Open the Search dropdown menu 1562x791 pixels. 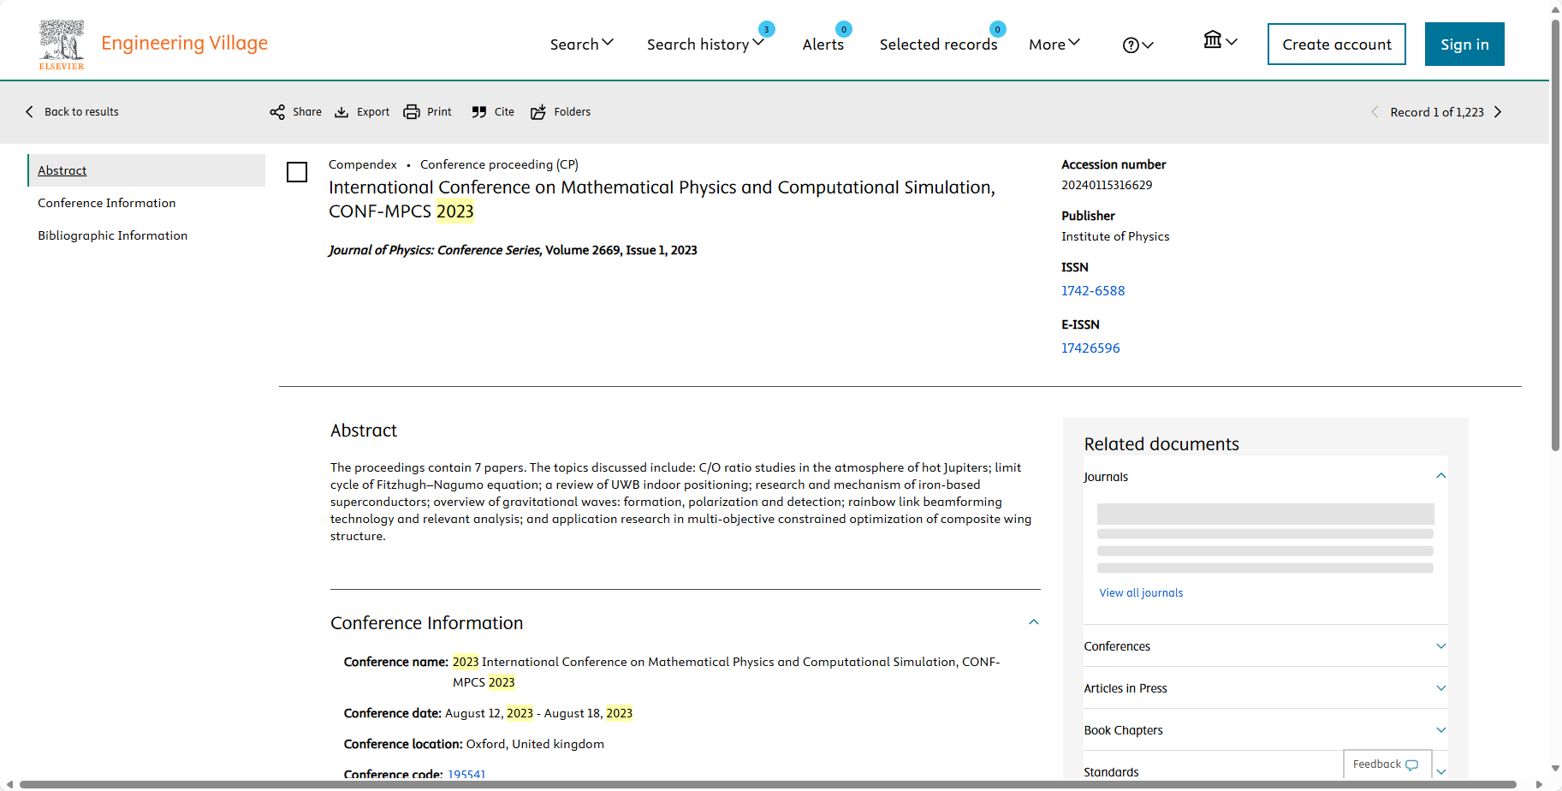[581, 45]
